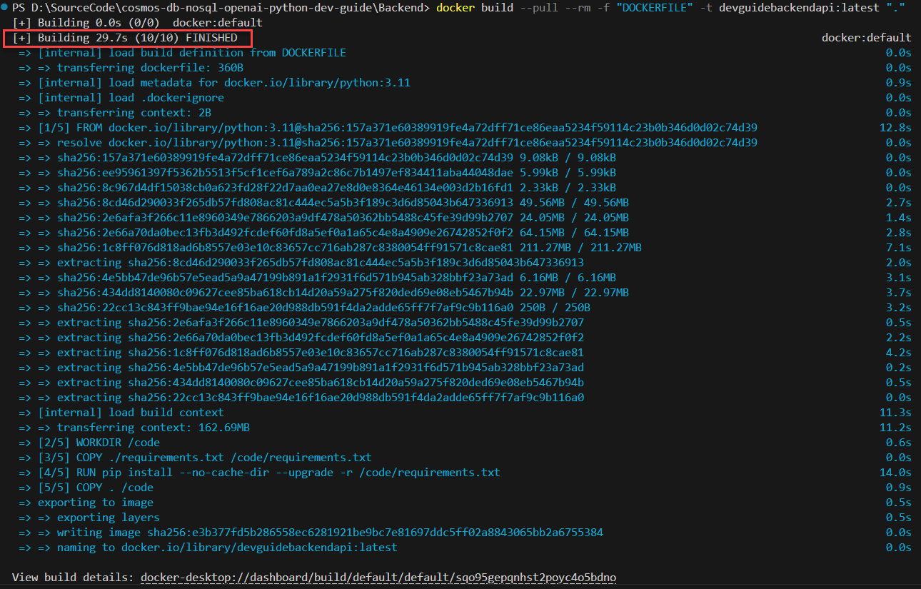The width and height of the screenshot is (921, 589).
Task: Click the 12.8s duration value
Action: tap(895, 128)
